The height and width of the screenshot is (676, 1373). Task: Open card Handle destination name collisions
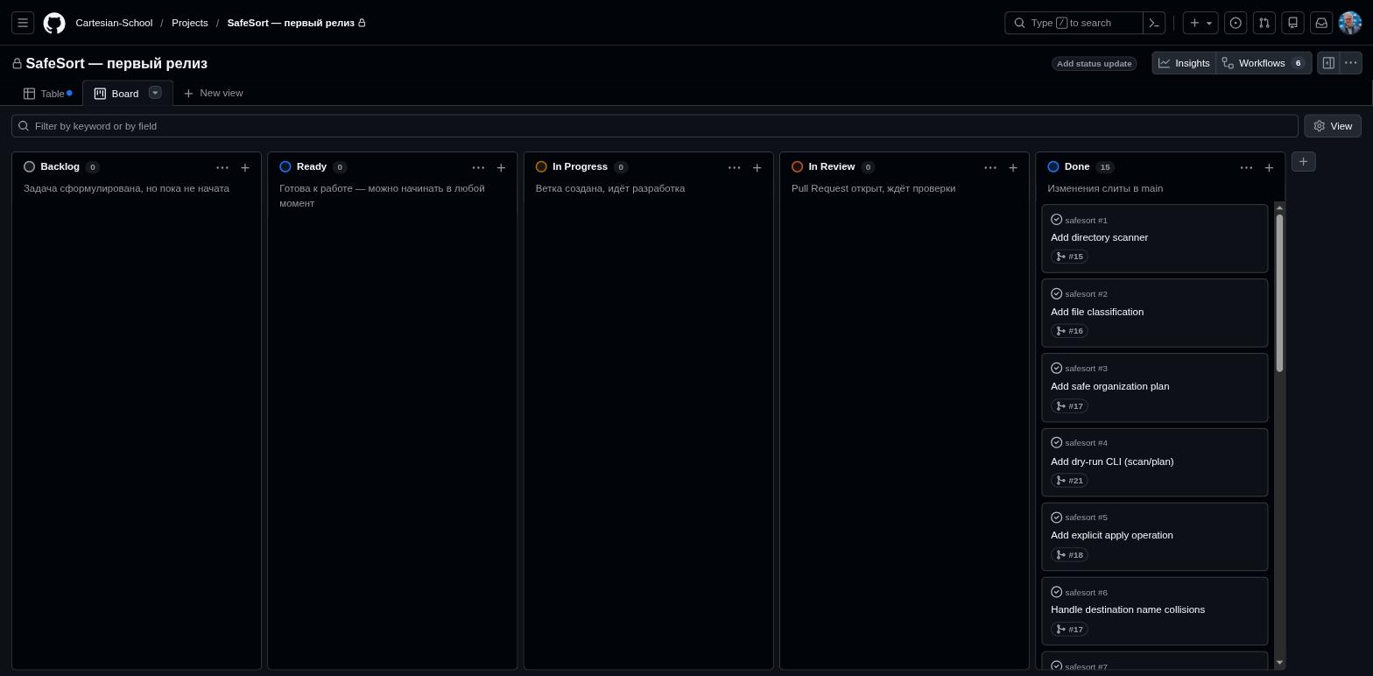[x=1128, y=609]
